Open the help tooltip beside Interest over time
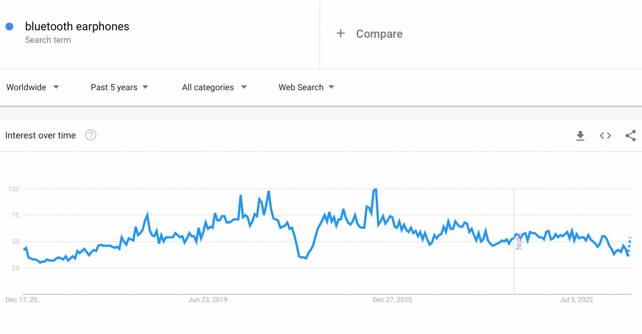 pos(91,135)
